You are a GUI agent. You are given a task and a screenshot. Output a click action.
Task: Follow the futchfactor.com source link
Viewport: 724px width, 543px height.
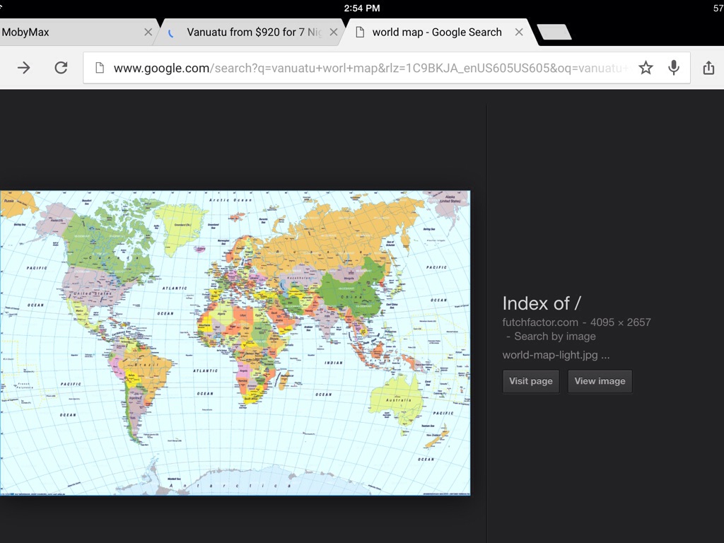[539, 322]
